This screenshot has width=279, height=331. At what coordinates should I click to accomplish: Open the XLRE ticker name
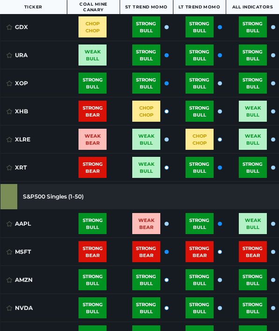22,140
